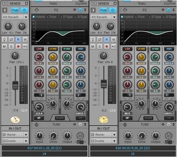Enable input echo on OH.01 L track

click(x=25, y=46)
